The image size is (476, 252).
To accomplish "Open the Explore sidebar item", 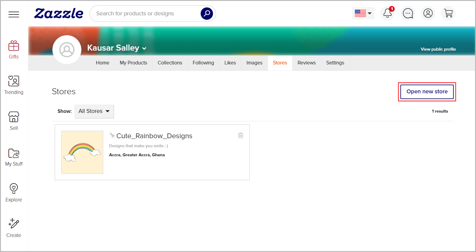I will click(14, 193).
